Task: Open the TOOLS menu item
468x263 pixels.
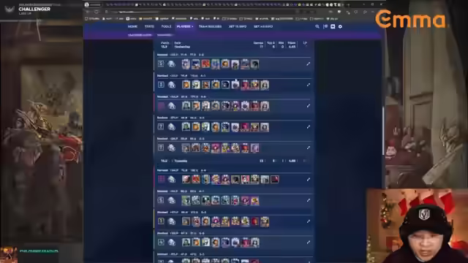Action: 166,26
